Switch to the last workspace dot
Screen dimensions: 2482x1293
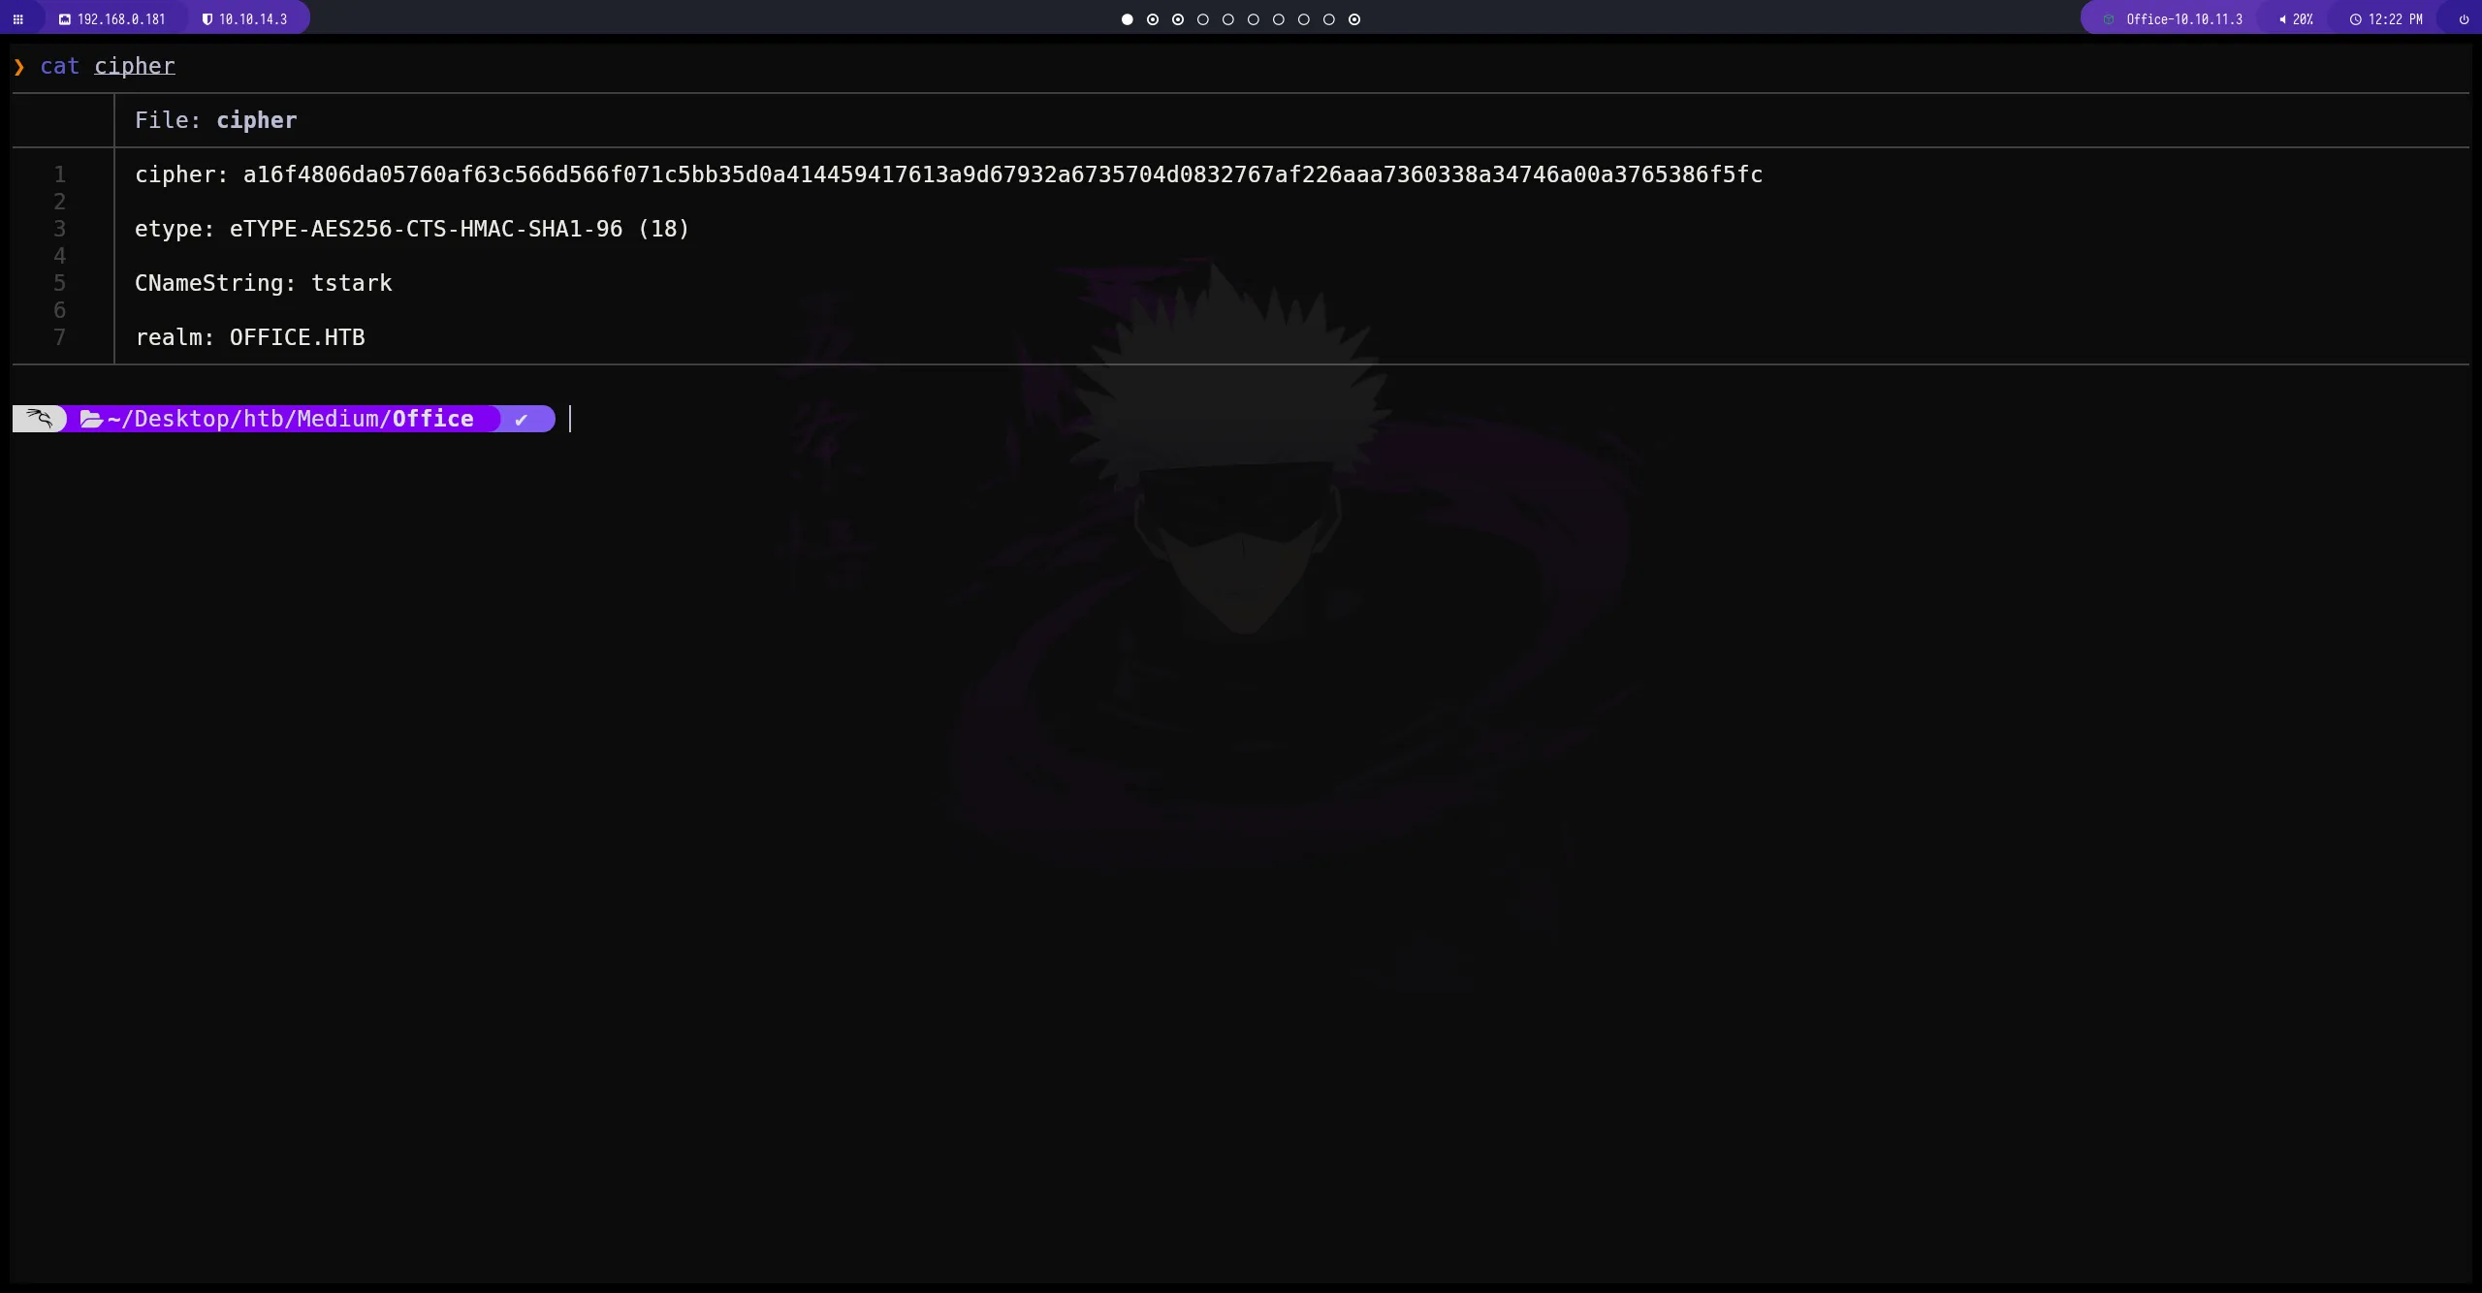coord(1353,18)
